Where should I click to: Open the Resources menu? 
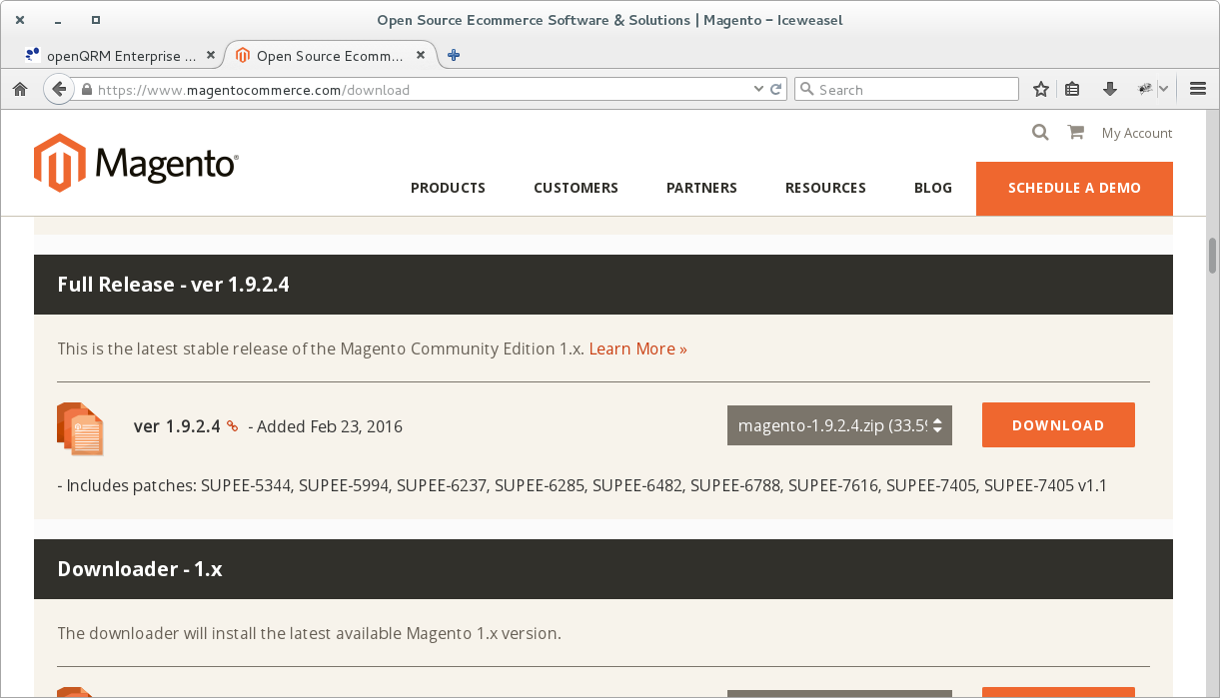(x=825, y=188)
